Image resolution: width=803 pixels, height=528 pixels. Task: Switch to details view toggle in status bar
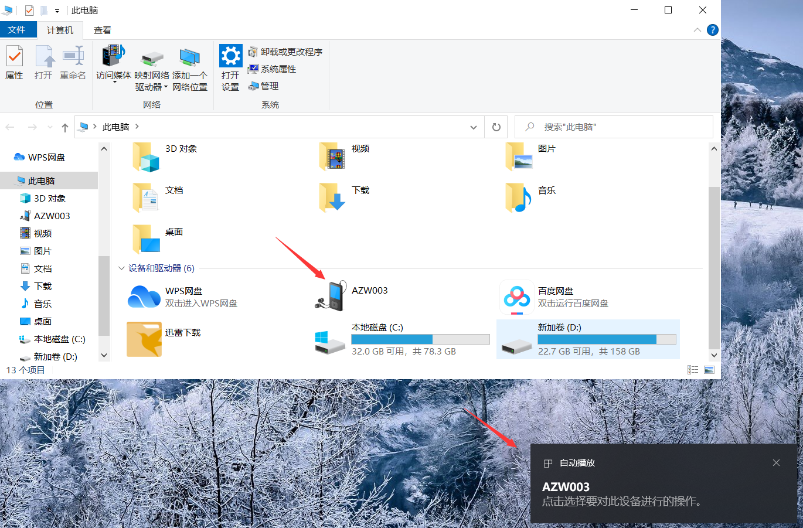(693, 370)
